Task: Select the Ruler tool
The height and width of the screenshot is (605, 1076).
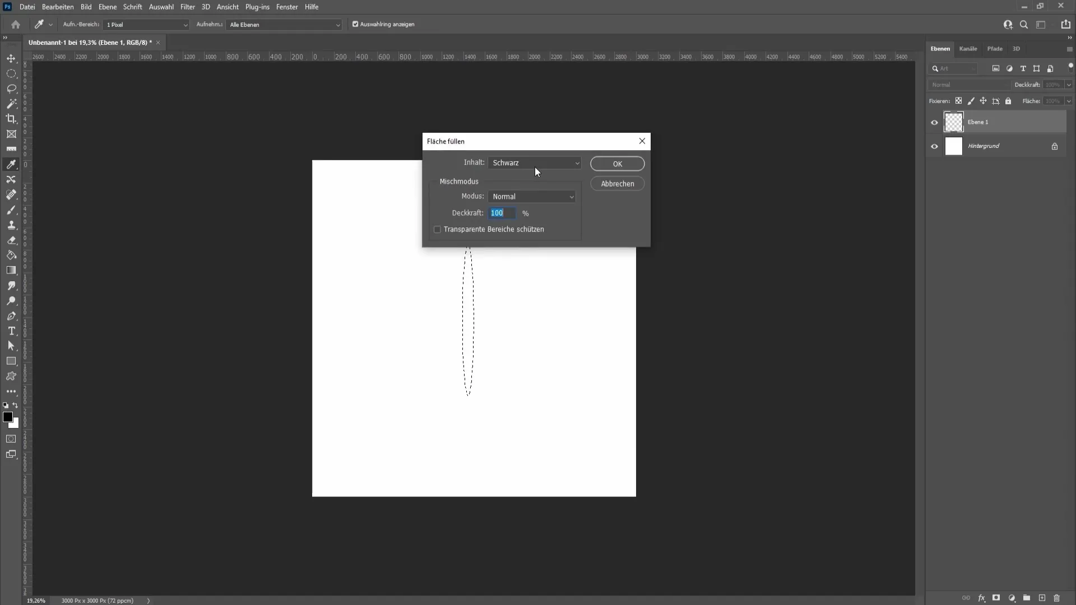Action: click(11, 149)
